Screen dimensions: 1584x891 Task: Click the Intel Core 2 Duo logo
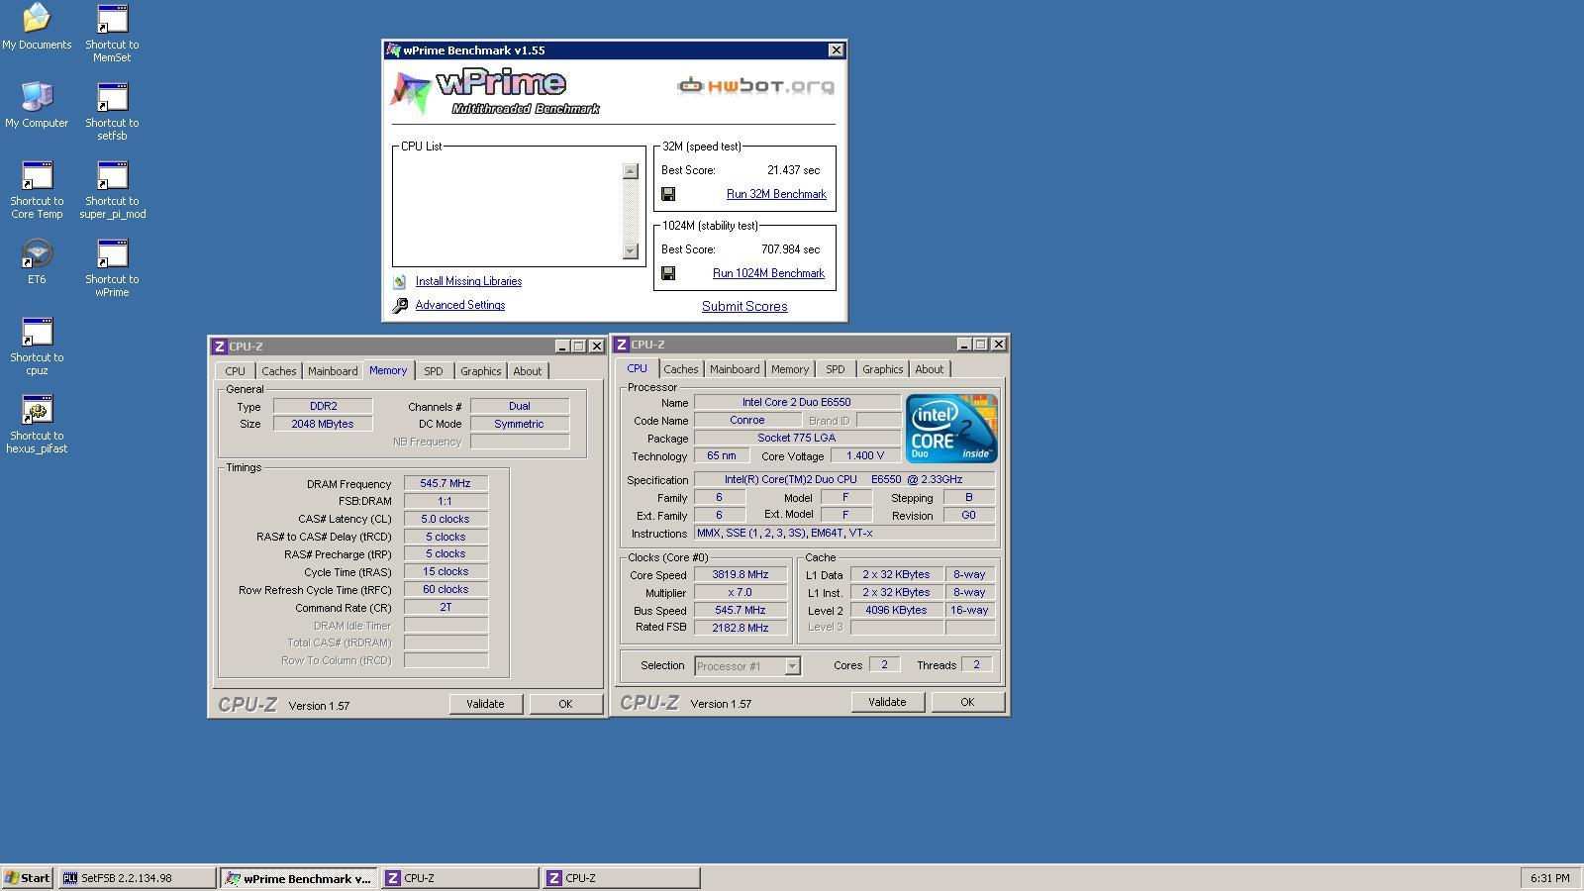[950, 428]
